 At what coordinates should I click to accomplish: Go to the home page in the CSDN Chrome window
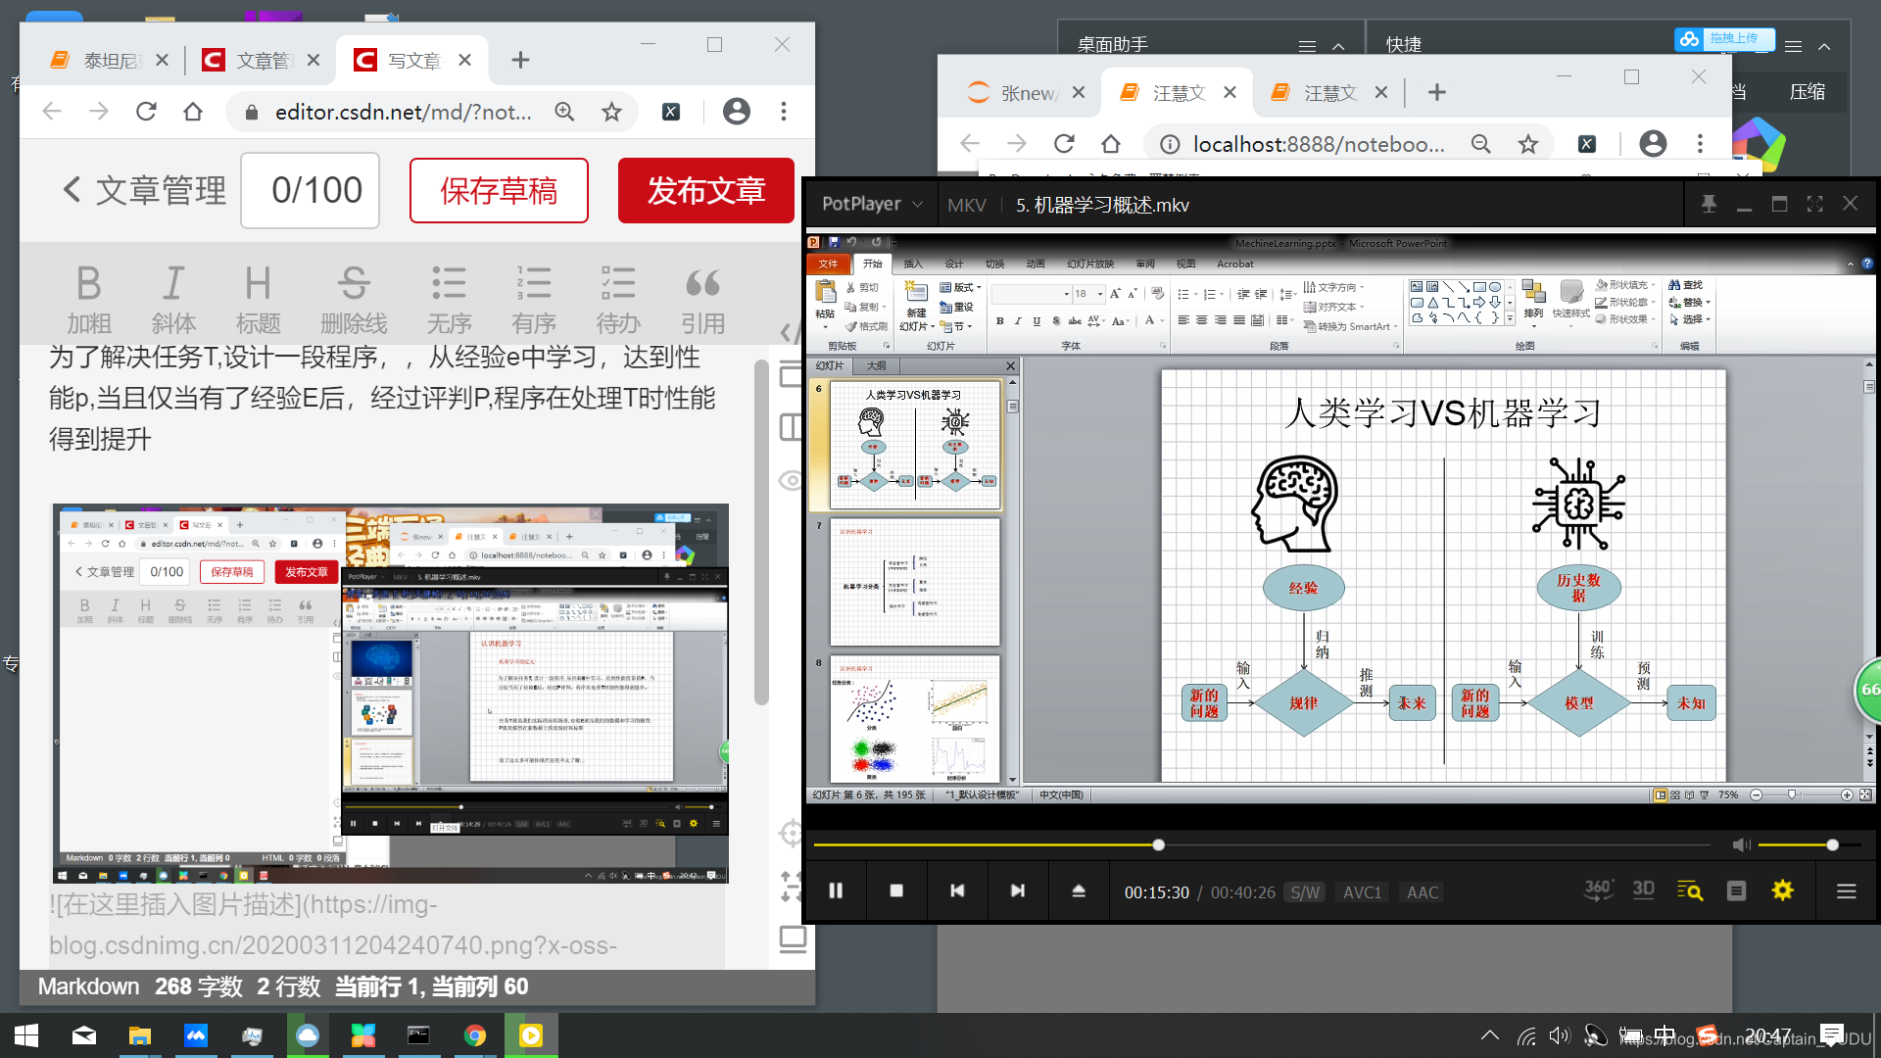coord(193,112)
